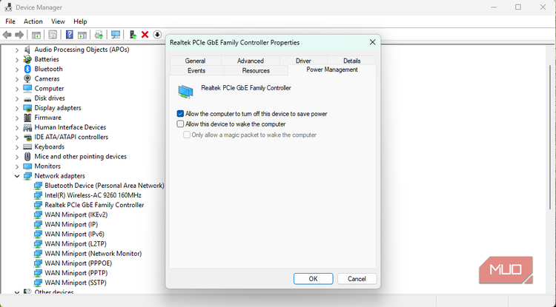Viewport: 556px width, 307px height.
Task: Select WAN Miniport (L2TP) entry
Action: click(x=76, y=244)
